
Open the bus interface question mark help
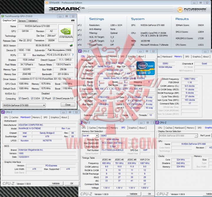(x=73, y=55)
